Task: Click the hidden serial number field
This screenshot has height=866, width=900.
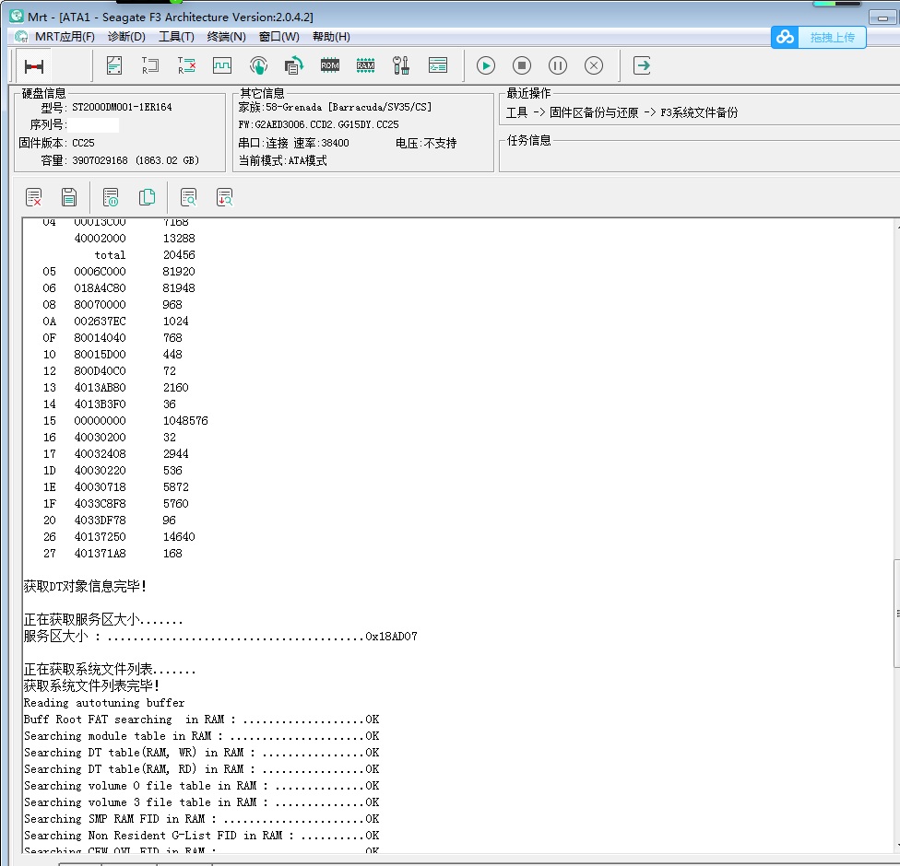Action: 93,125
